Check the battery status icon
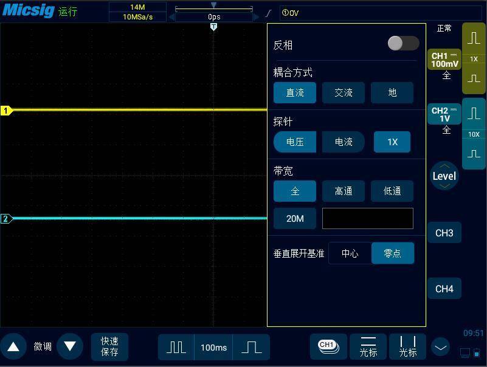Screen dimensions: 487x367 [x=477, y=353]
